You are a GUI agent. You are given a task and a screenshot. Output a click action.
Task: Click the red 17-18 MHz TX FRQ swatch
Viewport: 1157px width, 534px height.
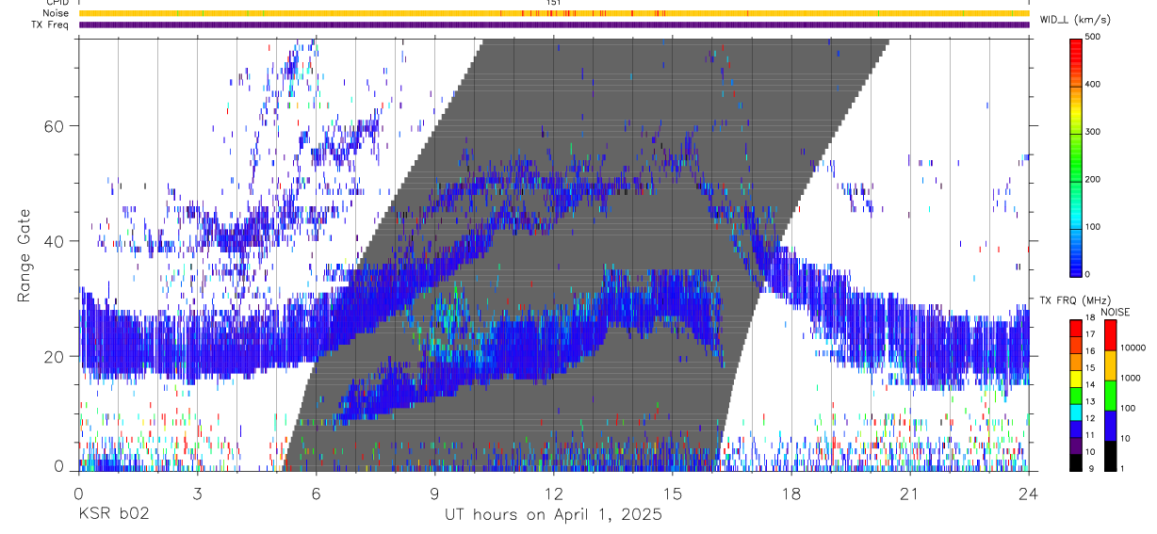pos(1075,328)
